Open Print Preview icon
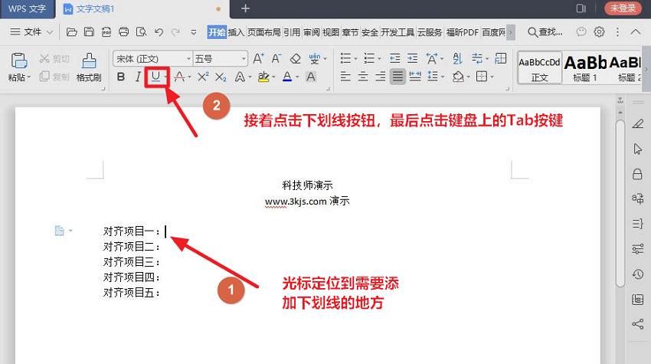The width and height of the screenshot is (651, 364). (x=141, y=32)
